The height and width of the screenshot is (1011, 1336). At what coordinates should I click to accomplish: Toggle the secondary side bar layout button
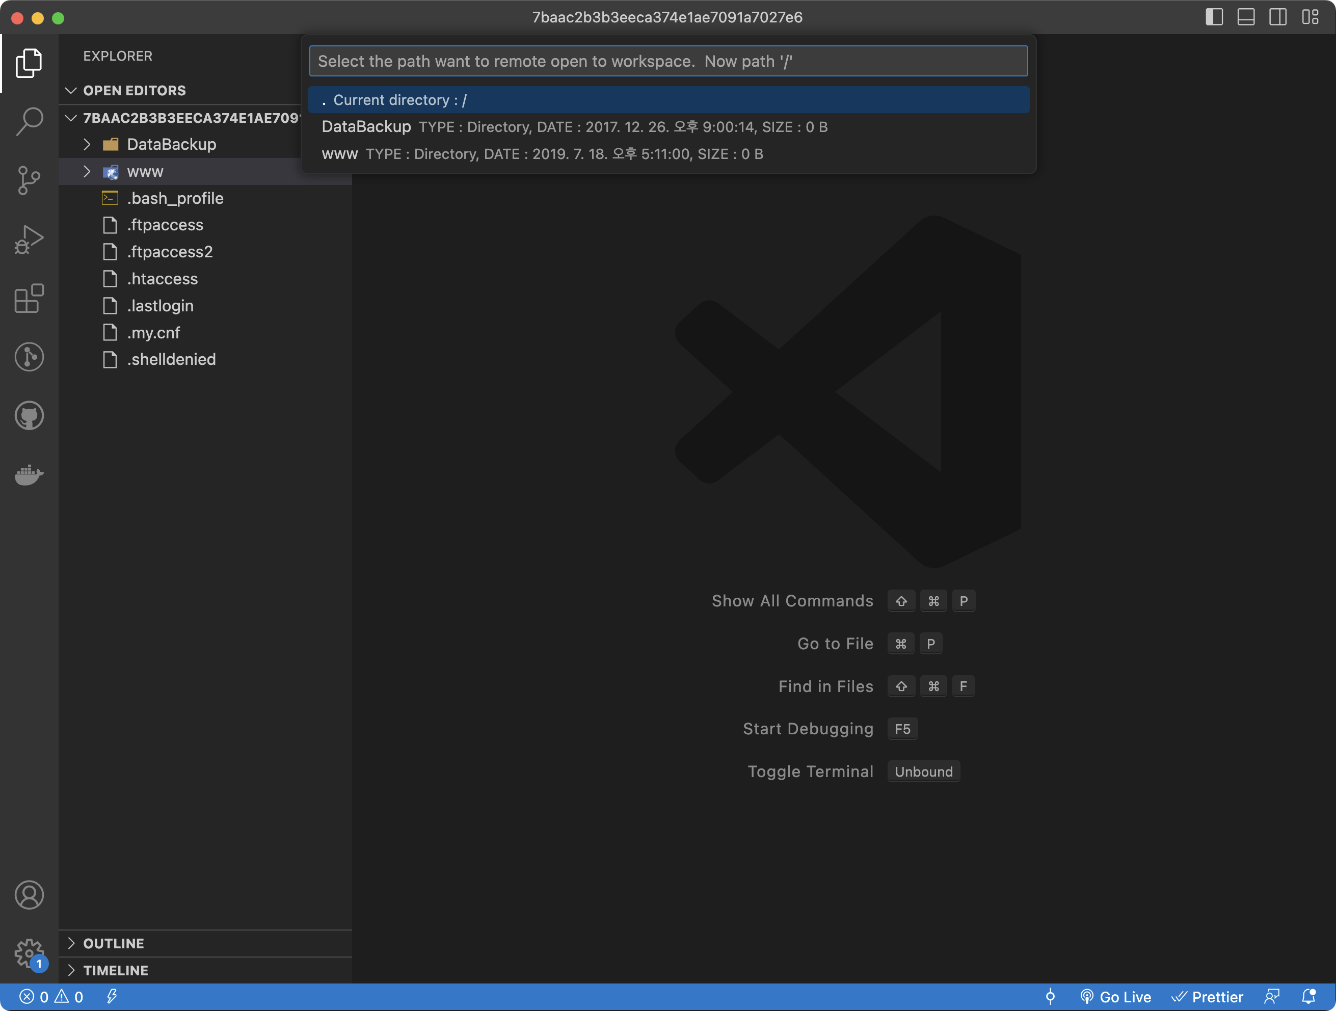click(1278, 17)
